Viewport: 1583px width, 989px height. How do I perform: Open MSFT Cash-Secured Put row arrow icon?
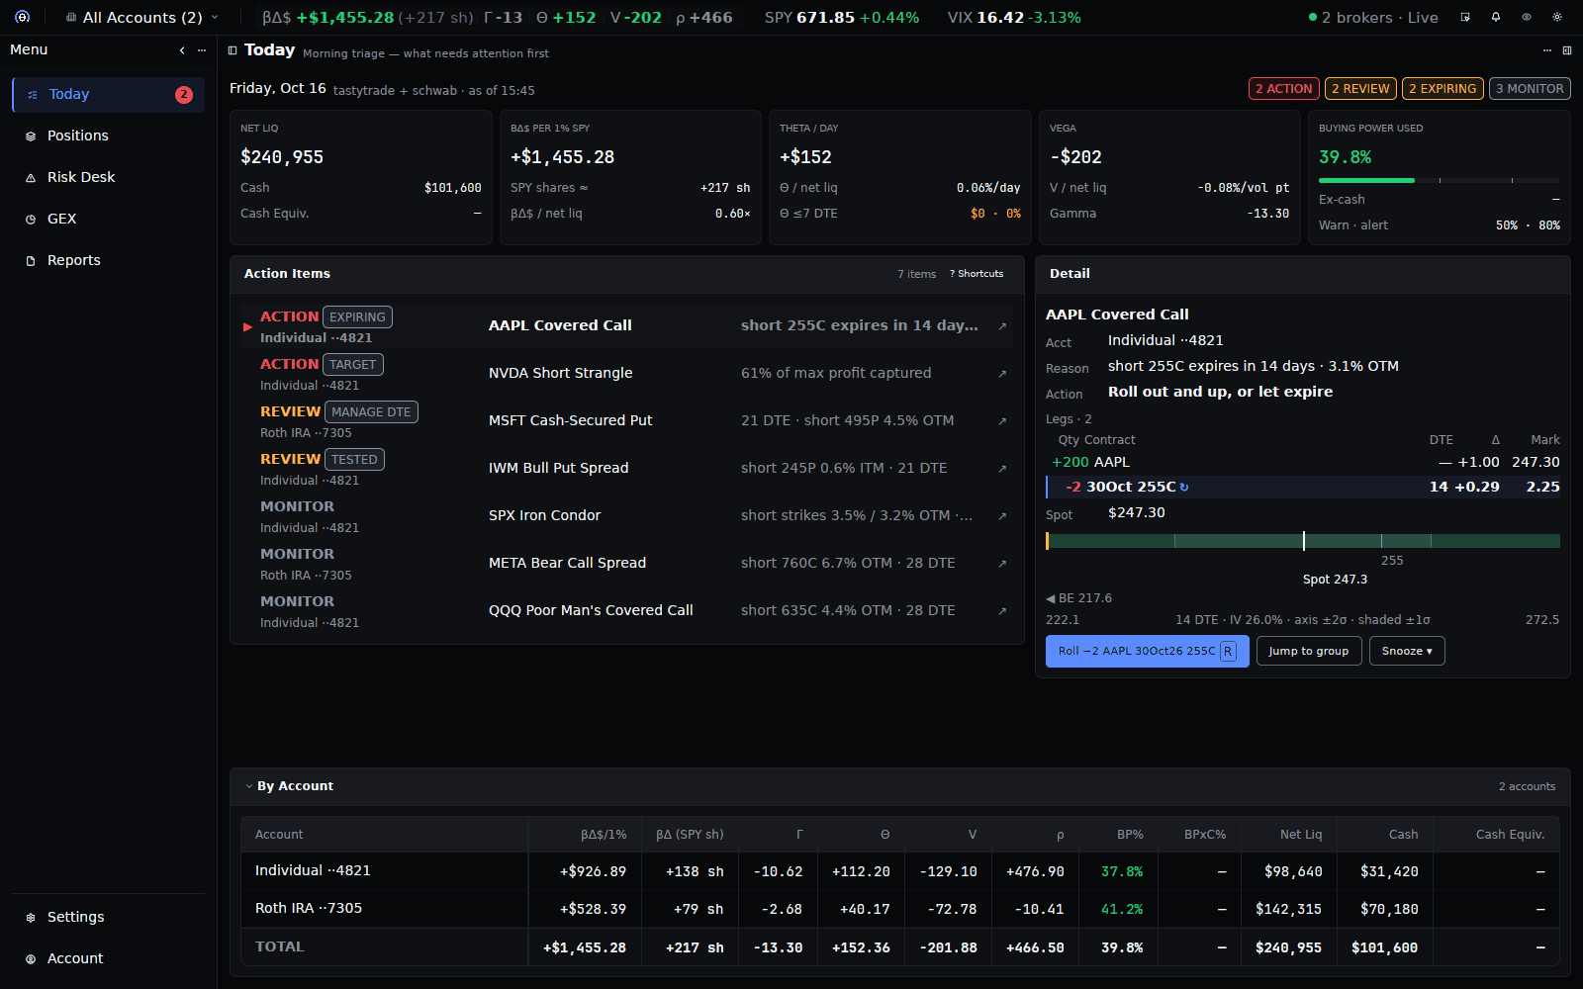point(1002,421)
